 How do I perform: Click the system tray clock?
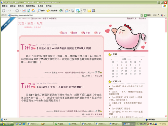162,124
